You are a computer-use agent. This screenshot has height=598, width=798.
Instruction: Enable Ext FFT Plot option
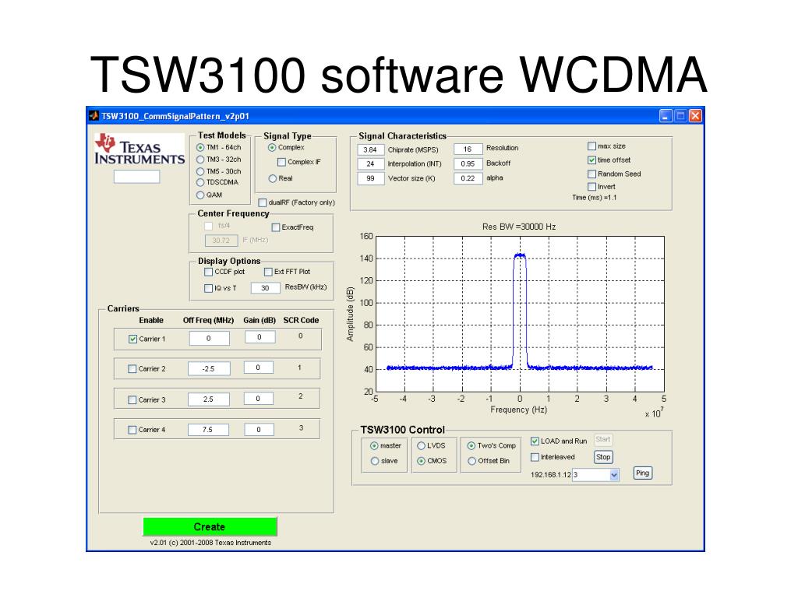coord(268,272)
